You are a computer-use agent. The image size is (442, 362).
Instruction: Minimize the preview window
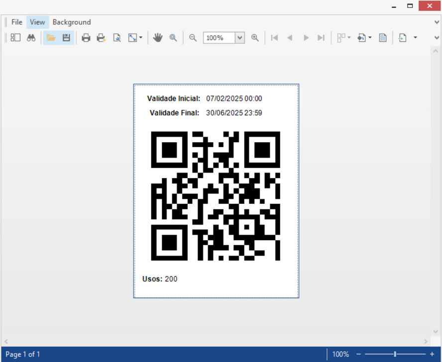coord(394,6)
